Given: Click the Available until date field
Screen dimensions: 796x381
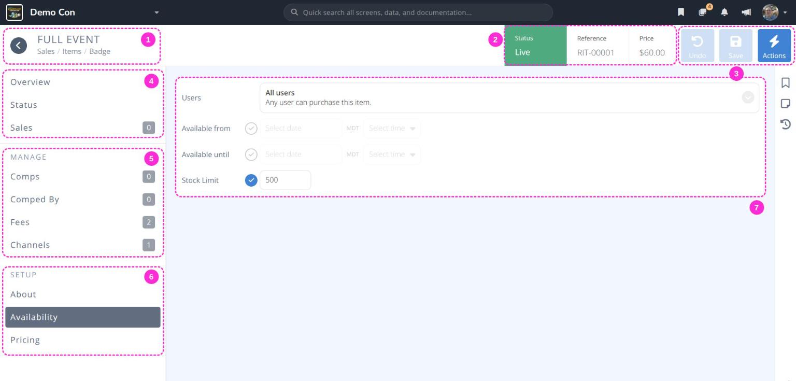Looking at the screenshot, I should coord(301,154).
